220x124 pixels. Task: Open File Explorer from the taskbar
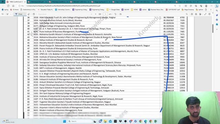[x=105, y=121]
